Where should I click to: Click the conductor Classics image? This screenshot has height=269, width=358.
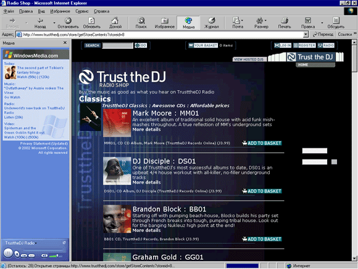pyautogui.click(x=90, y=117)
